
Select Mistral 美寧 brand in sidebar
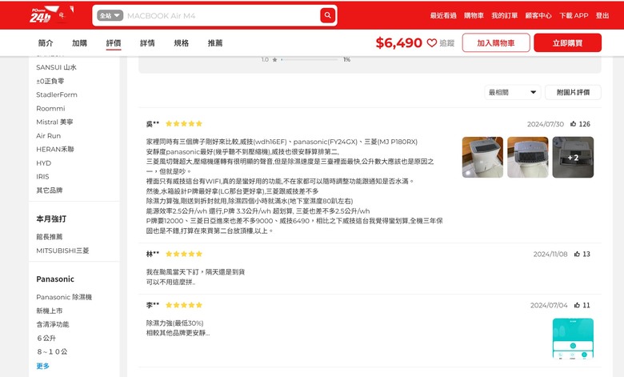(54, 122)
